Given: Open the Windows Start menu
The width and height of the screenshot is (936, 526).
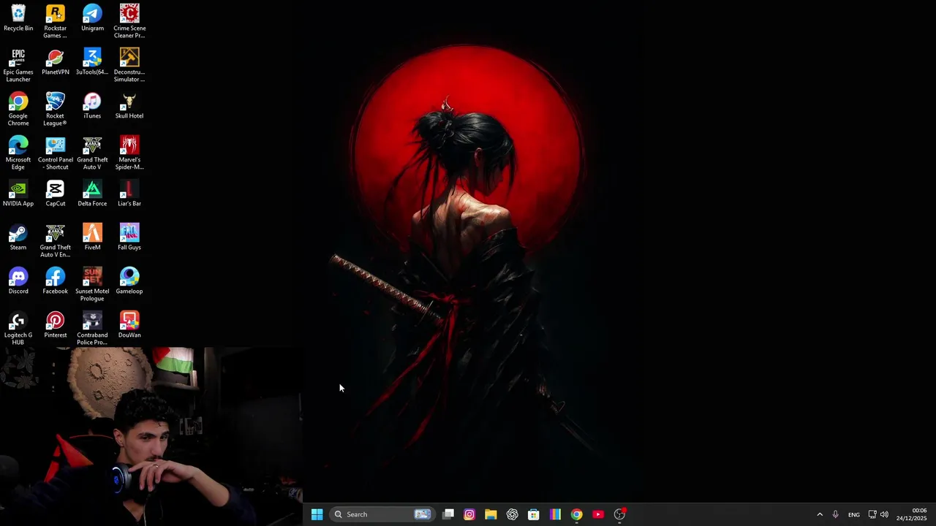Looking at the screenshot, I should point(317,514).
